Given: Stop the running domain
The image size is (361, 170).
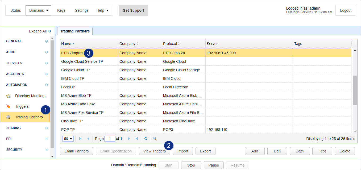Looking at the screenshot, I should point(191,165).
